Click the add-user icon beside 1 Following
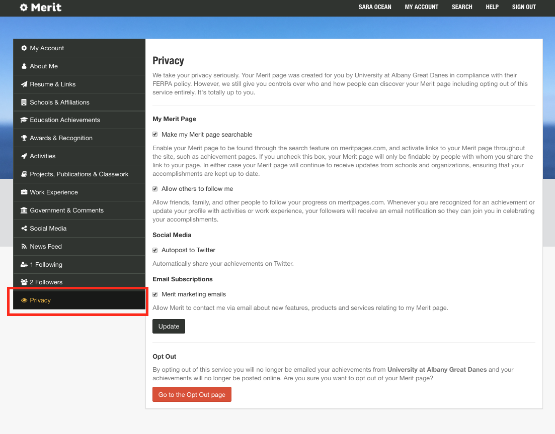This screenshot has height=434, width=555. coord(24,264)
